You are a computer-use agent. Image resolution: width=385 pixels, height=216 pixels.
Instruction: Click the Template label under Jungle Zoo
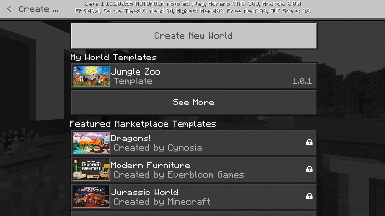tap(133, 81)
